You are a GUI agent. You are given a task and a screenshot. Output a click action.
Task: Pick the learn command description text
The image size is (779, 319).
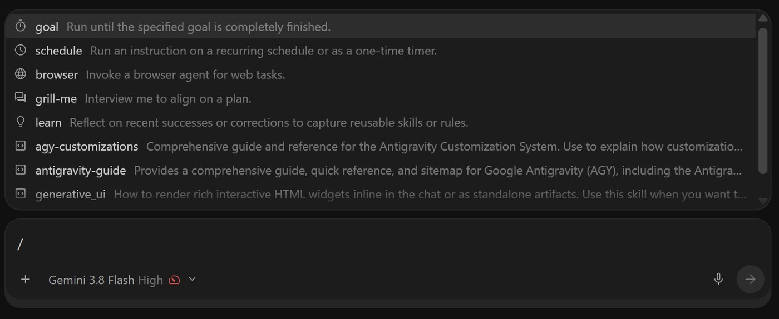269,123
